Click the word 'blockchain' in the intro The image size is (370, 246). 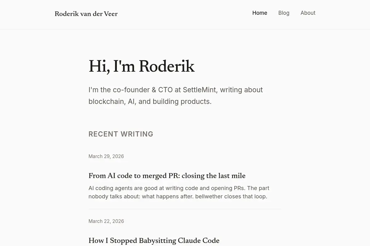point(106,101)
